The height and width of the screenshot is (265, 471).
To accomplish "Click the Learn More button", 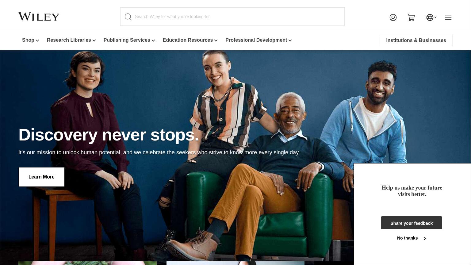I will tap(41, 177).
